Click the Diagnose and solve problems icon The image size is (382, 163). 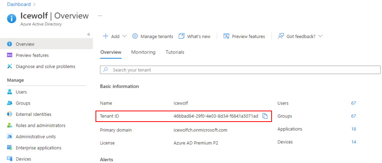(10, 66)
